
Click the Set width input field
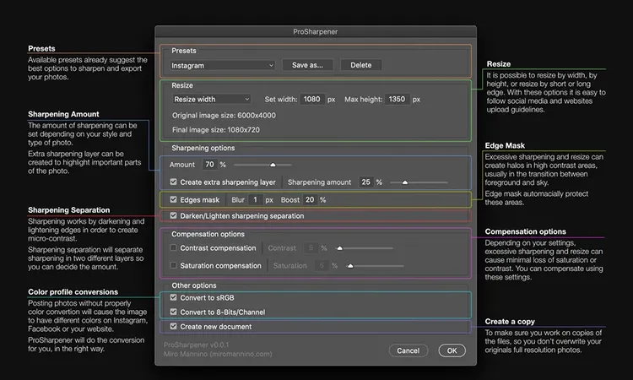pyautogui.click(x=314, y=99)
